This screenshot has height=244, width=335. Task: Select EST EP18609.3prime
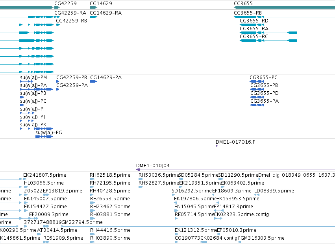point(232,191)
